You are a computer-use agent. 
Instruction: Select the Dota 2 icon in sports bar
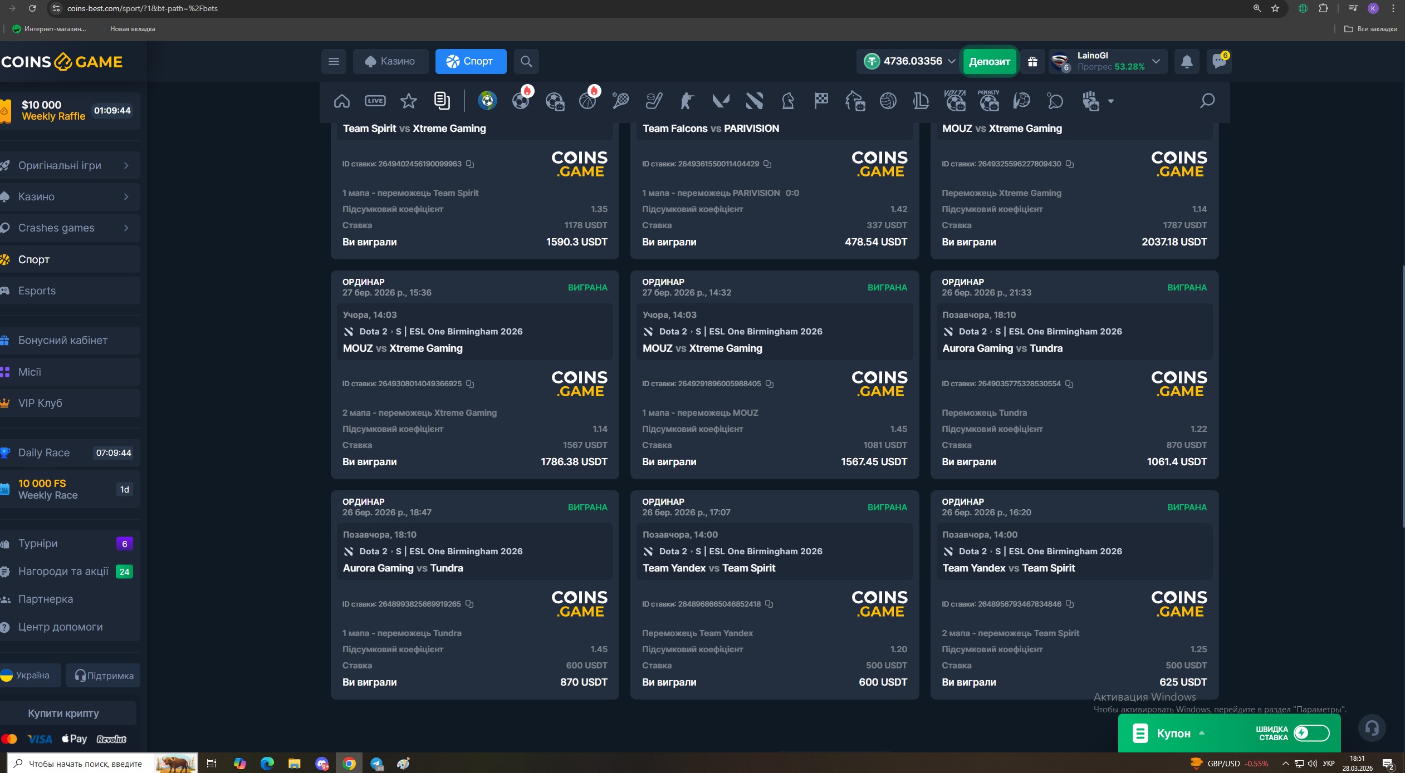[754, 101]
